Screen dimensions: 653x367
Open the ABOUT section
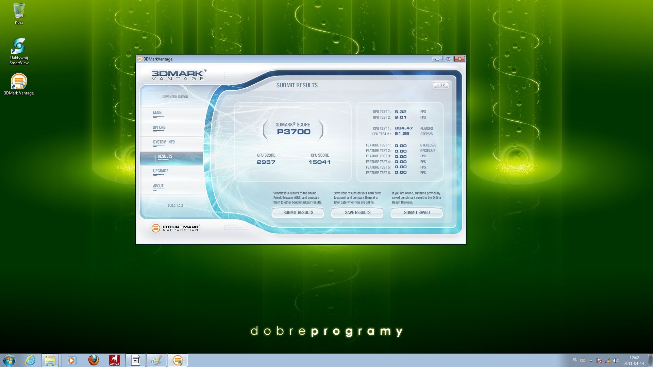tap(171, 188)
